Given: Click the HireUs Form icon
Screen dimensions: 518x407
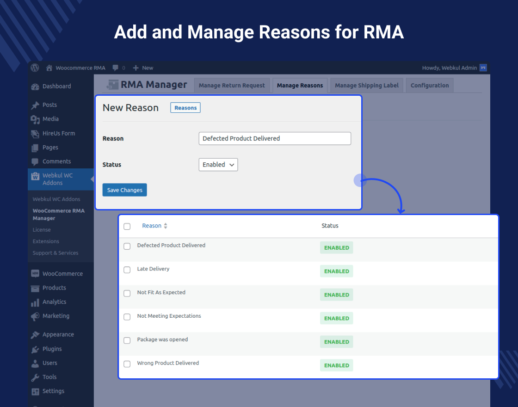Looking at the screenshot, I should tap(35, 134).
